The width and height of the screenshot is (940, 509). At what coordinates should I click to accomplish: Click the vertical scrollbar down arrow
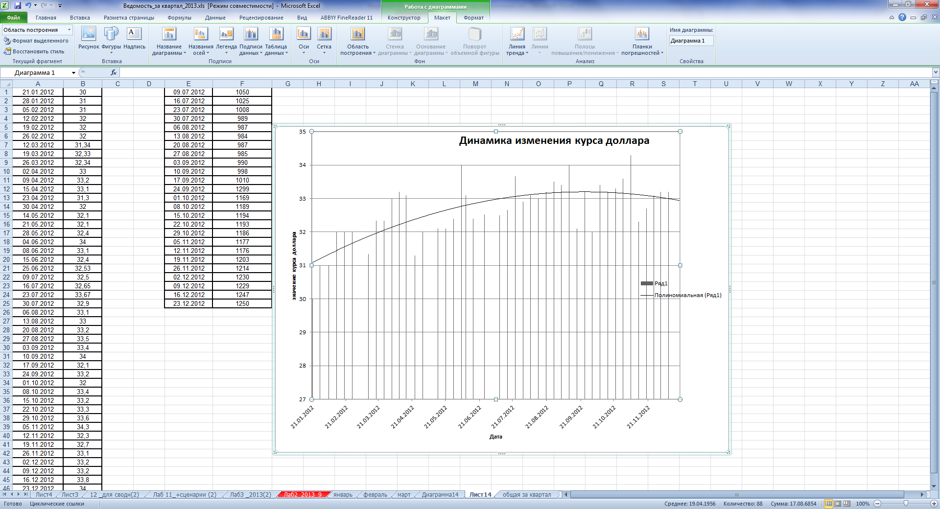pyautogui.click(x=934, y=486)
